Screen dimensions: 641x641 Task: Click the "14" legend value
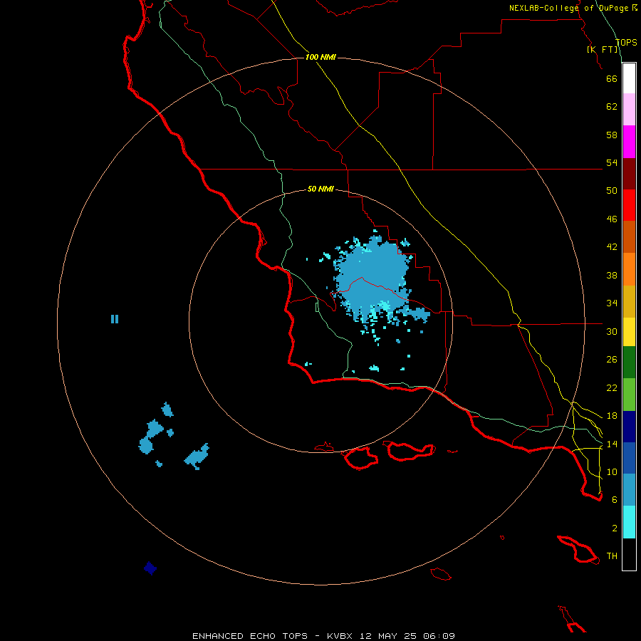pyautogui.click(x=612, y=444)
